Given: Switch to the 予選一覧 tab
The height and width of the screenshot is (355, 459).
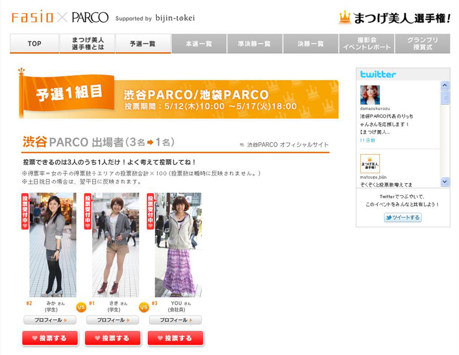Looking at the screenshot, I should tap(143, 44).
